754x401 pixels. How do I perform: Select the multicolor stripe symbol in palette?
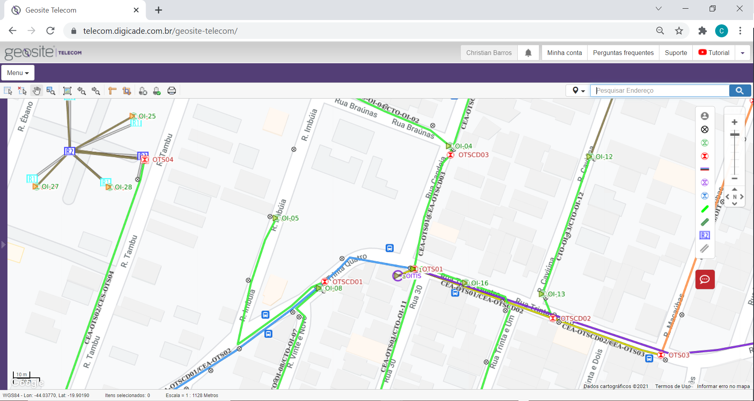click(705, 169)
